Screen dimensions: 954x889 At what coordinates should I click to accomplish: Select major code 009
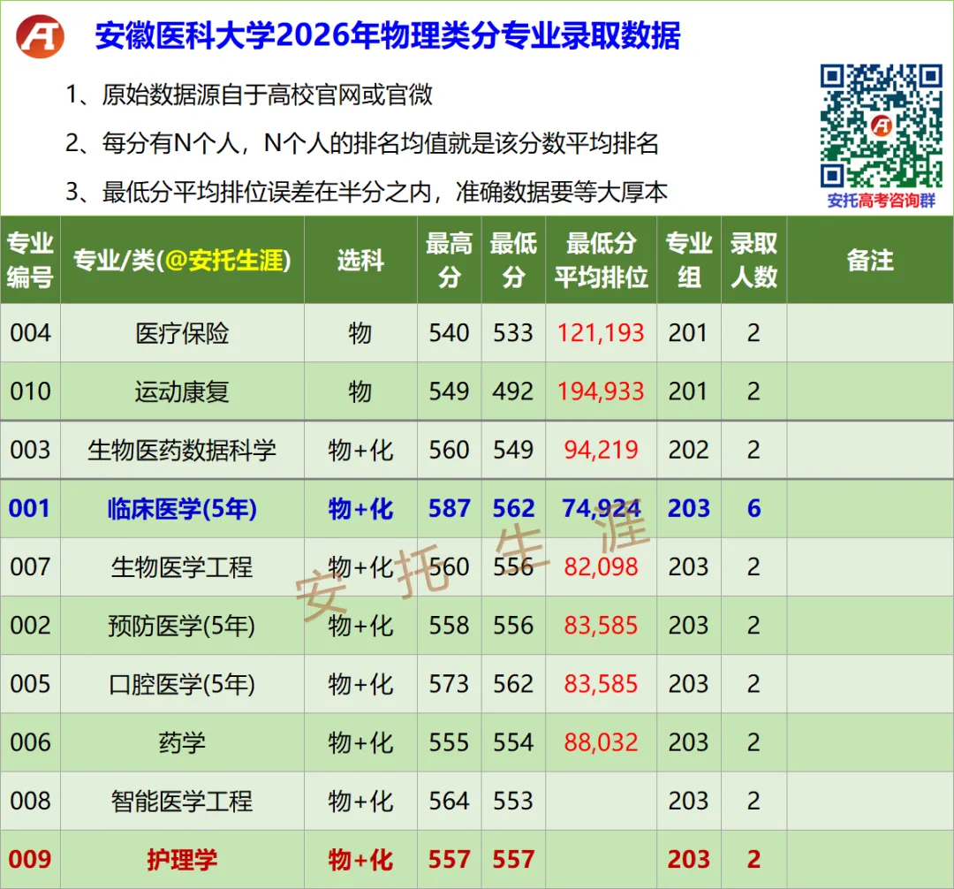pyautogui.click(x=30, y=859)
